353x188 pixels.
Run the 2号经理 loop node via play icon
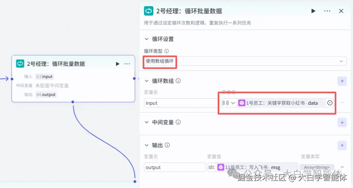[x=313, y=11]
